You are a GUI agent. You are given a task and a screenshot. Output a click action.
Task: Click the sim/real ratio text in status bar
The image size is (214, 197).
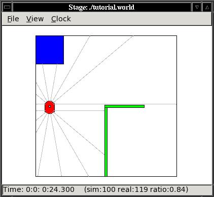pos(136,189)
